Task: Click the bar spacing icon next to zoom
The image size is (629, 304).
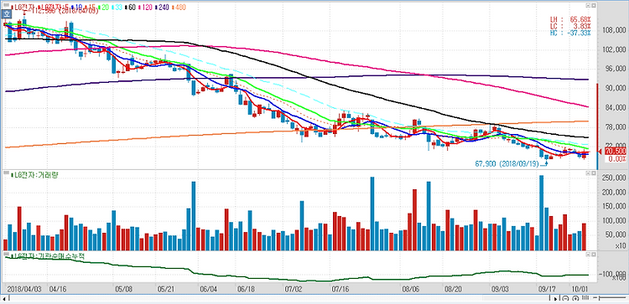Action: pos(585,297)
